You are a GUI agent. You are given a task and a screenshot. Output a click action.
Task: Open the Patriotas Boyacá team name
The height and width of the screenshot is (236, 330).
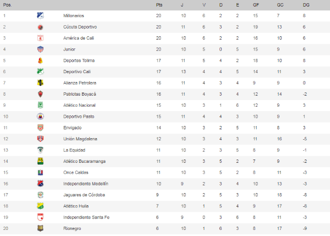coord(80,94)
